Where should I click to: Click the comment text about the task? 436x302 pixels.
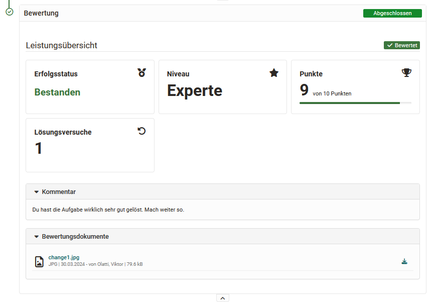[x=108, y=210]
